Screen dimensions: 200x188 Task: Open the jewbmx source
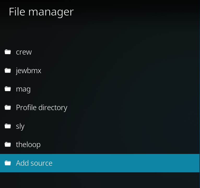pyautogui.click(x=28, y=71)
